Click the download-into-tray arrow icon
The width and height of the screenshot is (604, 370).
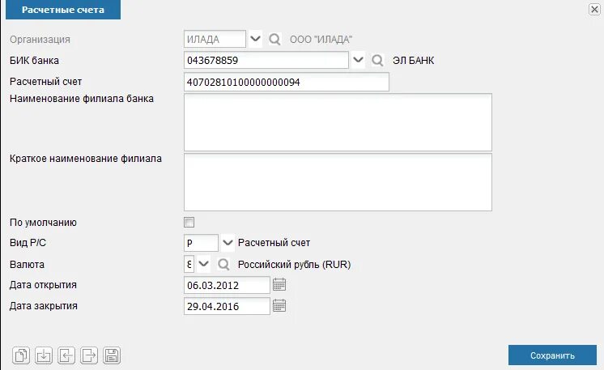[x=44, y=355]
